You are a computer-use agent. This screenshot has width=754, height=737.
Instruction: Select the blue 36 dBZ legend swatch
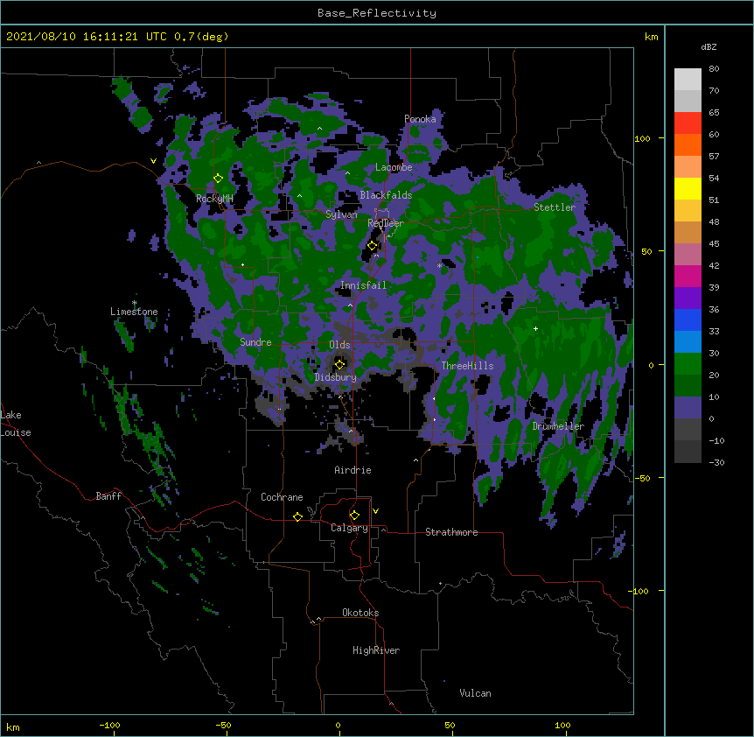click(x=688, y=319)
